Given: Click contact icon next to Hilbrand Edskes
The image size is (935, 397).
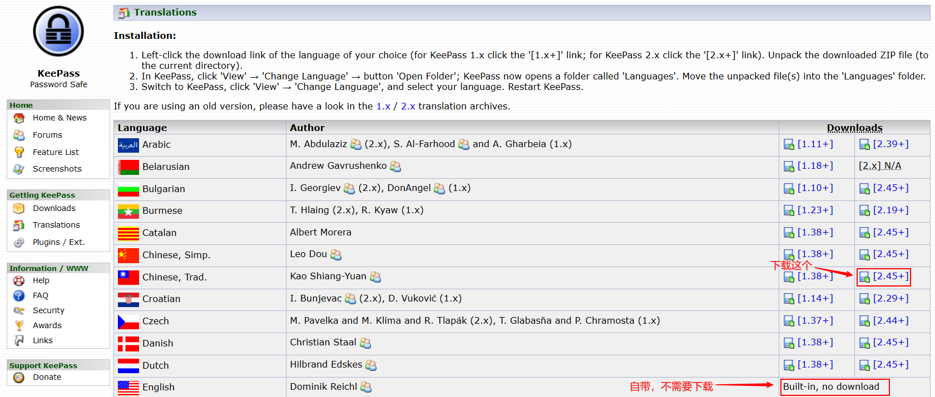Looking at the screenshot, I should (371, 365).
